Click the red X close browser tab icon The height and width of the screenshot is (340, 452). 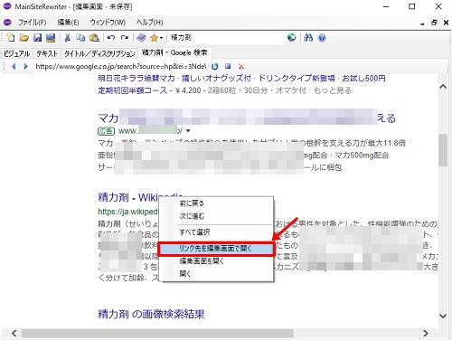point(241,66)
